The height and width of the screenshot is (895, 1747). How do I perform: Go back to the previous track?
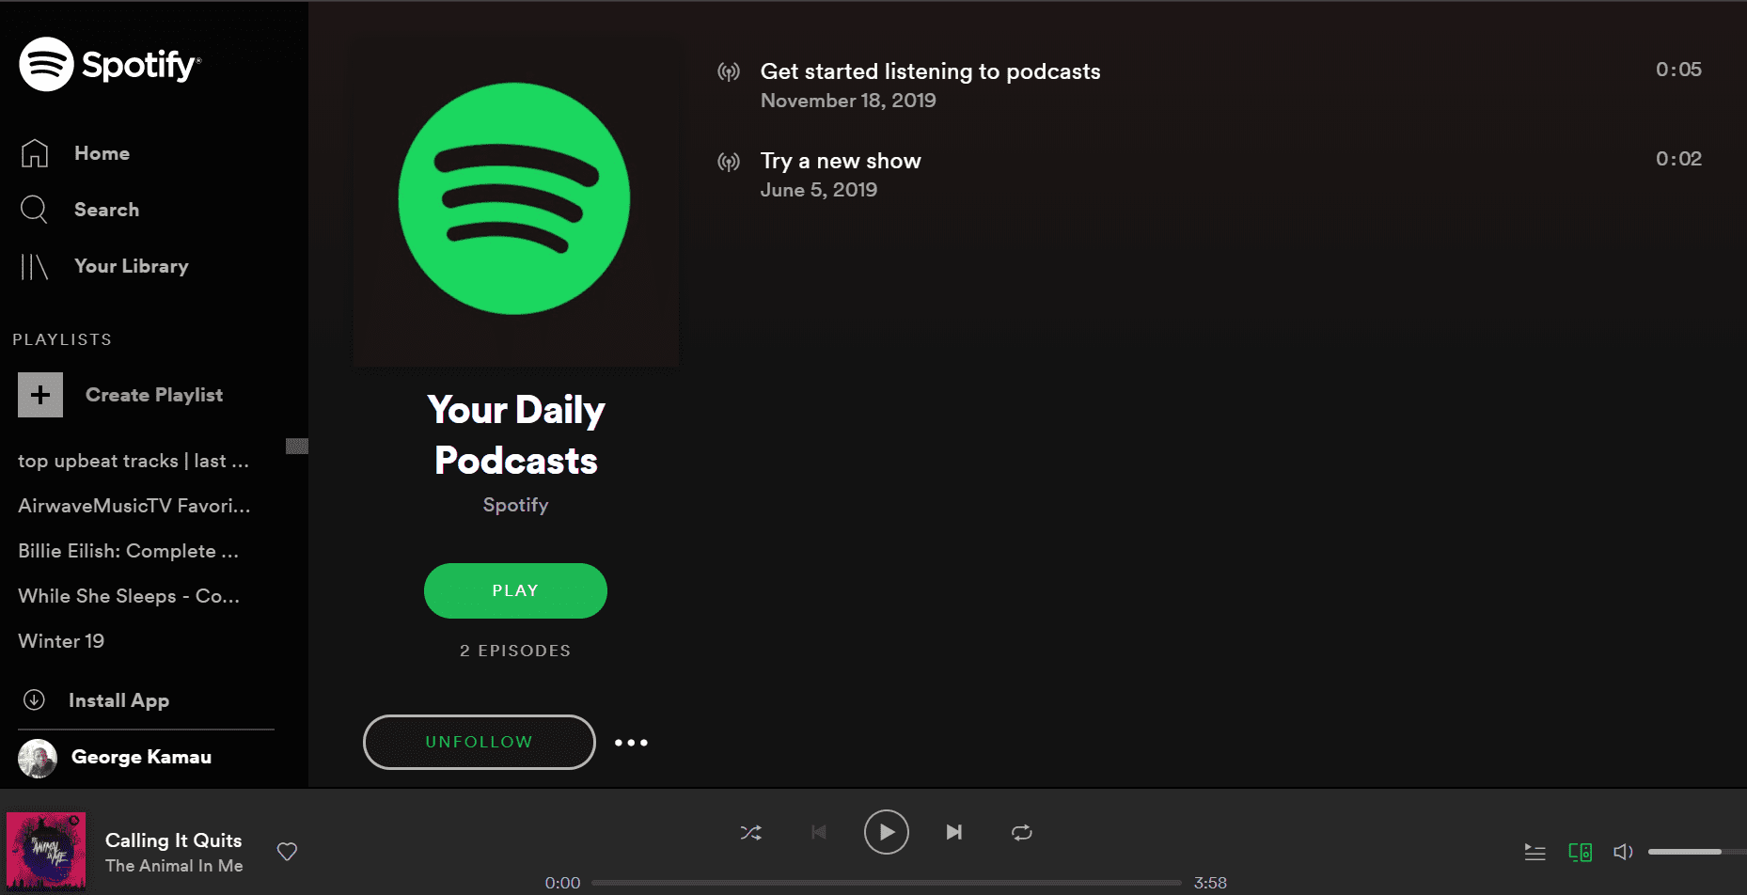[819, 832]
